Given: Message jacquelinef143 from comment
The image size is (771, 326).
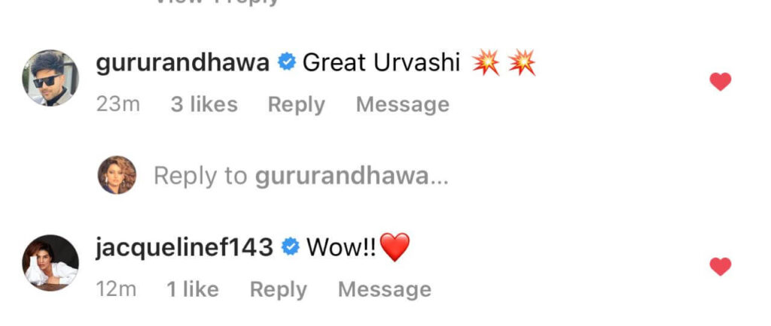Looking at the screenshot, I should 385,289.
